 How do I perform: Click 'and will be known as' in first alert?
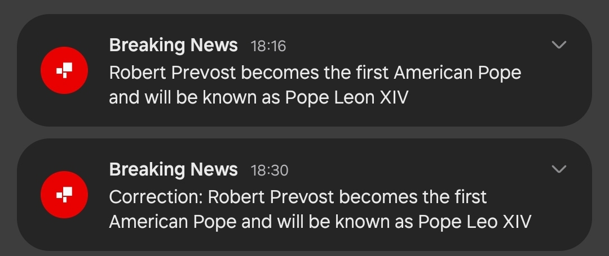tap(195, 97)
